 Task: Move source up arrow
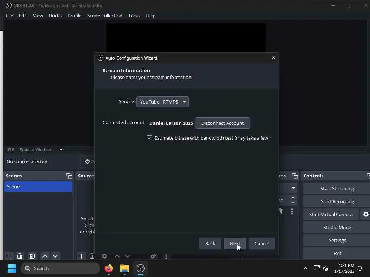[117, 256]
